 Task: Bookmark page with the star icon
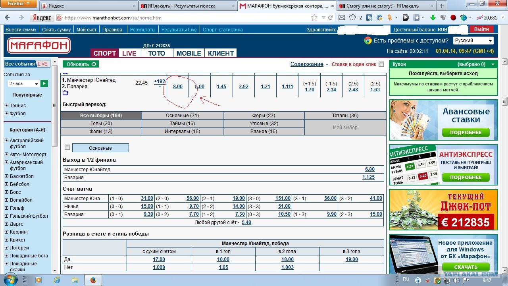pyautogui.click(x=314, y=17)
